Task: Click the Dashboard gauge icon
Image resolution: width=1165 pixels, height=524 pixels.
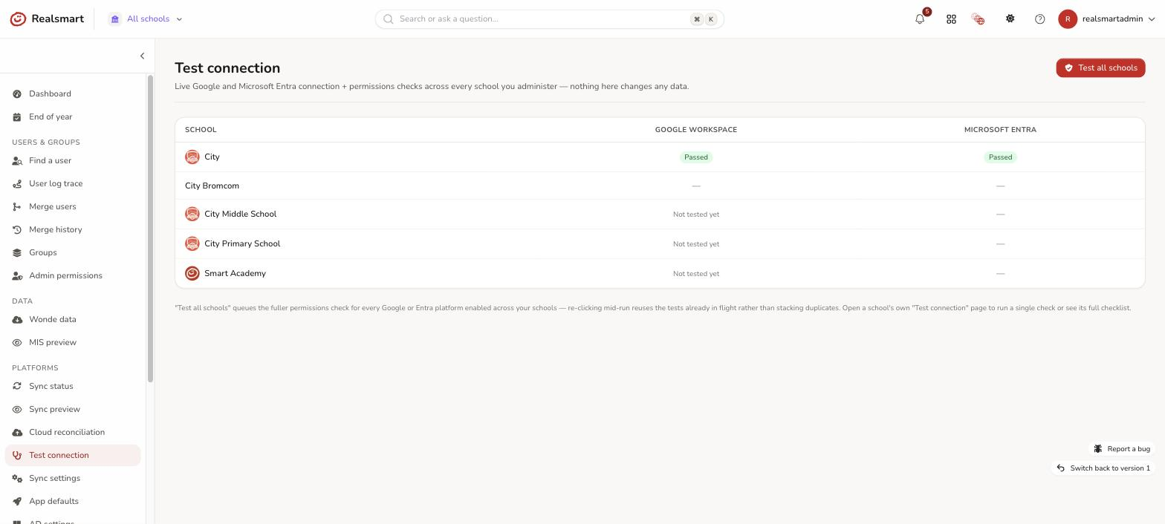Action: 17,94
